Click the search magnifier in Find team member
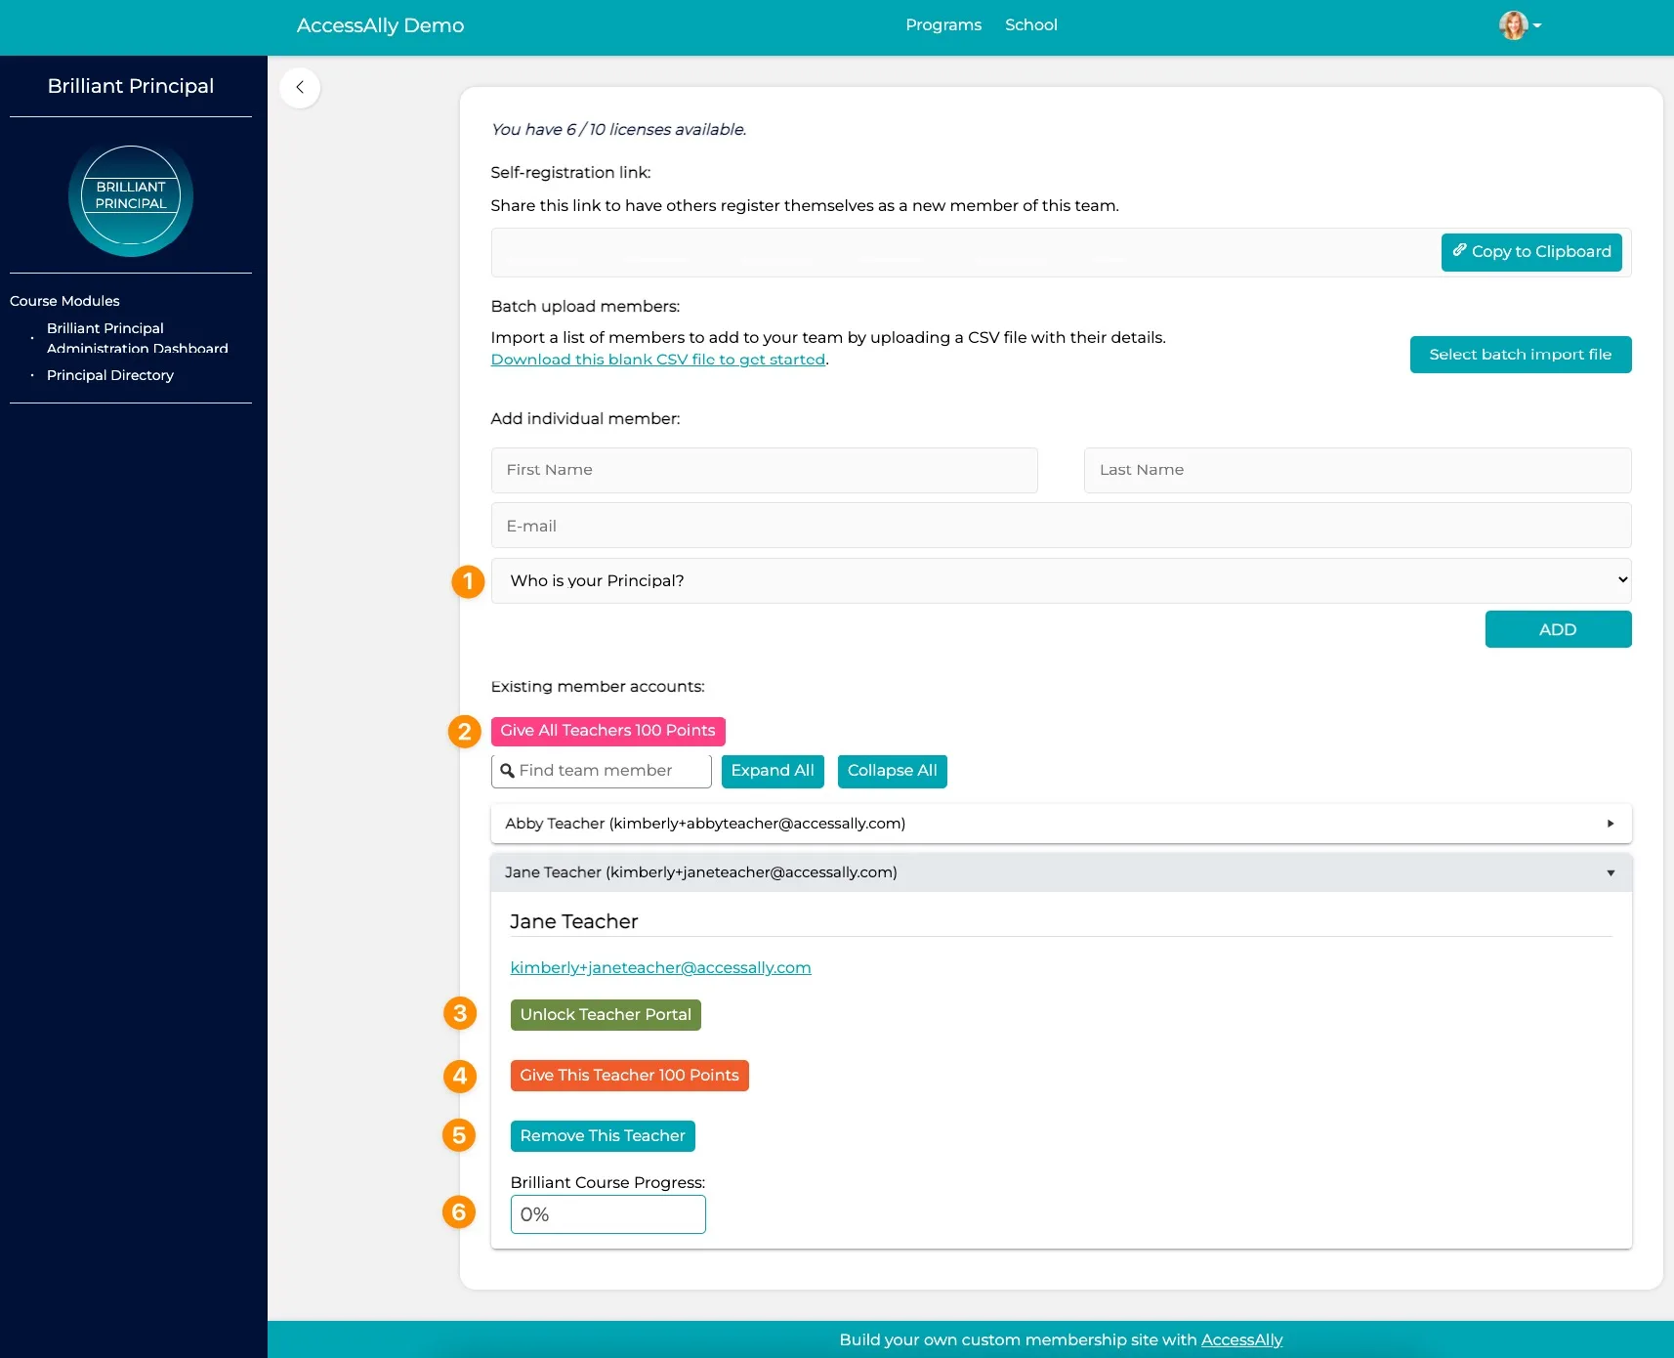This screenshot has width=1674, height=1358. (x=507, y=771)
